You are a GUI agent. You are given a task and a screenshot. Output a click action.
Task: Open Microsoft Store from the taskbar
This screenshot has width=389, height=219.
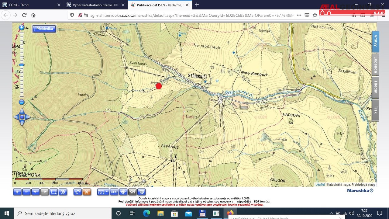(x=174, y=213)
